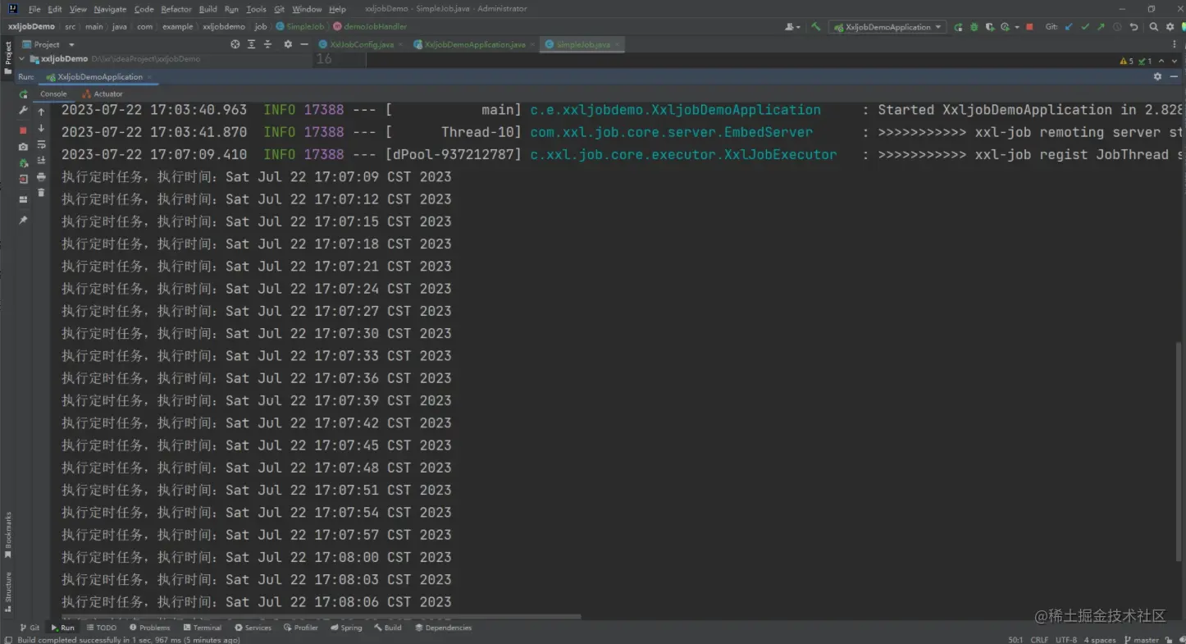The width and height of the screenshot is (1186, 644).
Task: Hide the Run panel with minus icon
Action: click(x=1175, y=76)
